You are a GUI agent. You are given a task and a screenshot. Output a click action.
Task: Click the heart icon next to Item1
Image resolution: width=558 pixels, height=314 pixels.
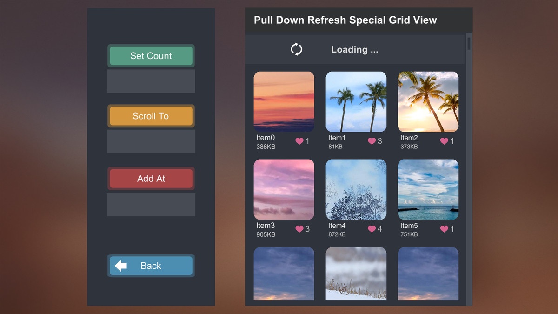point(372,141)
